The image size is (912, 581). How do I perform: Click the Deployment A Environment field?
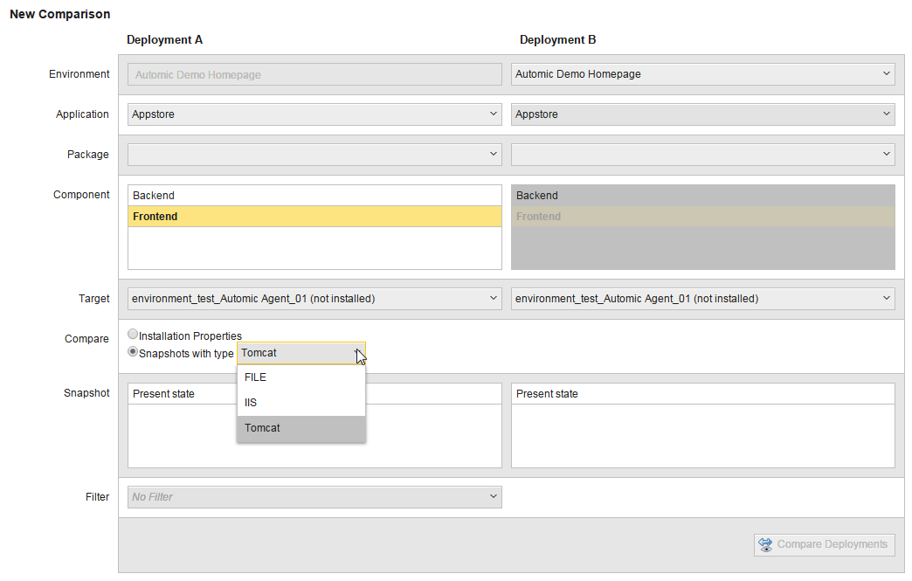(x=314, y=74)
